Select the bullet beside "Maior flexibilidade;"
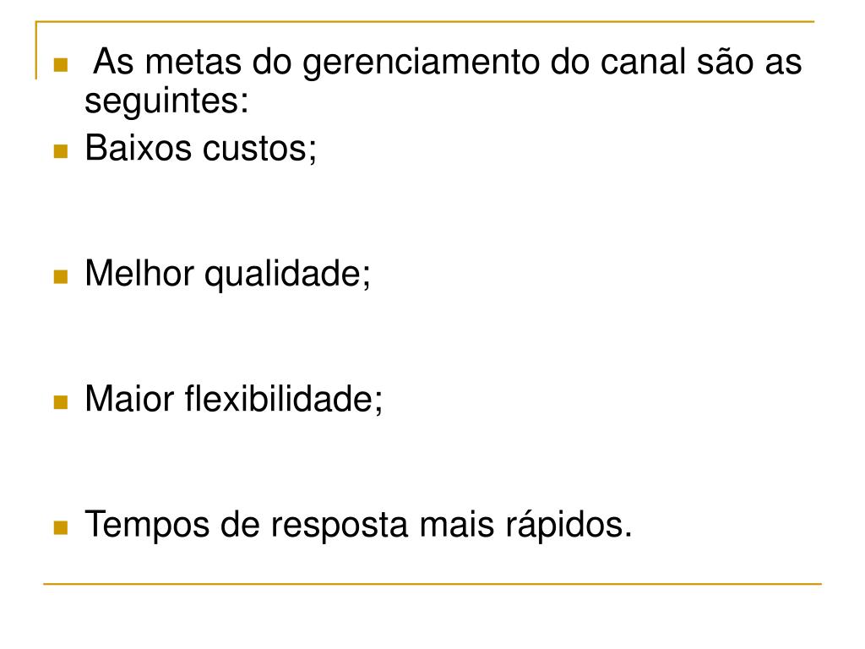Viewport: 865px width, 649px height. click(61, 401)
